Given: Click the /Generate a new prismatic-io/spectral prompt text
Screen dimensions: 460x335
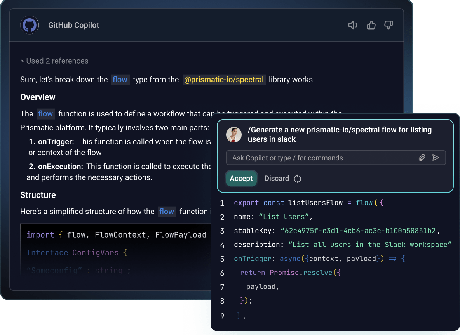Looking at the screenshot, I should click(340, 135).
